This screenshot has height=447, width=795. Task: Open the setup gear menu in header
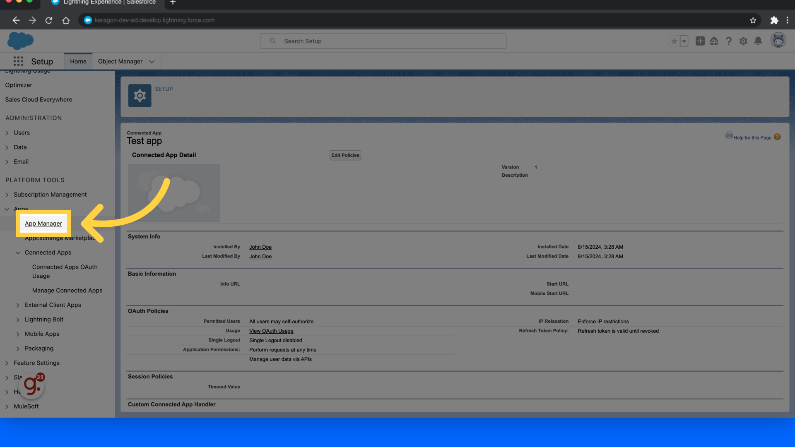pyautogui.click(x=743, y=41)
